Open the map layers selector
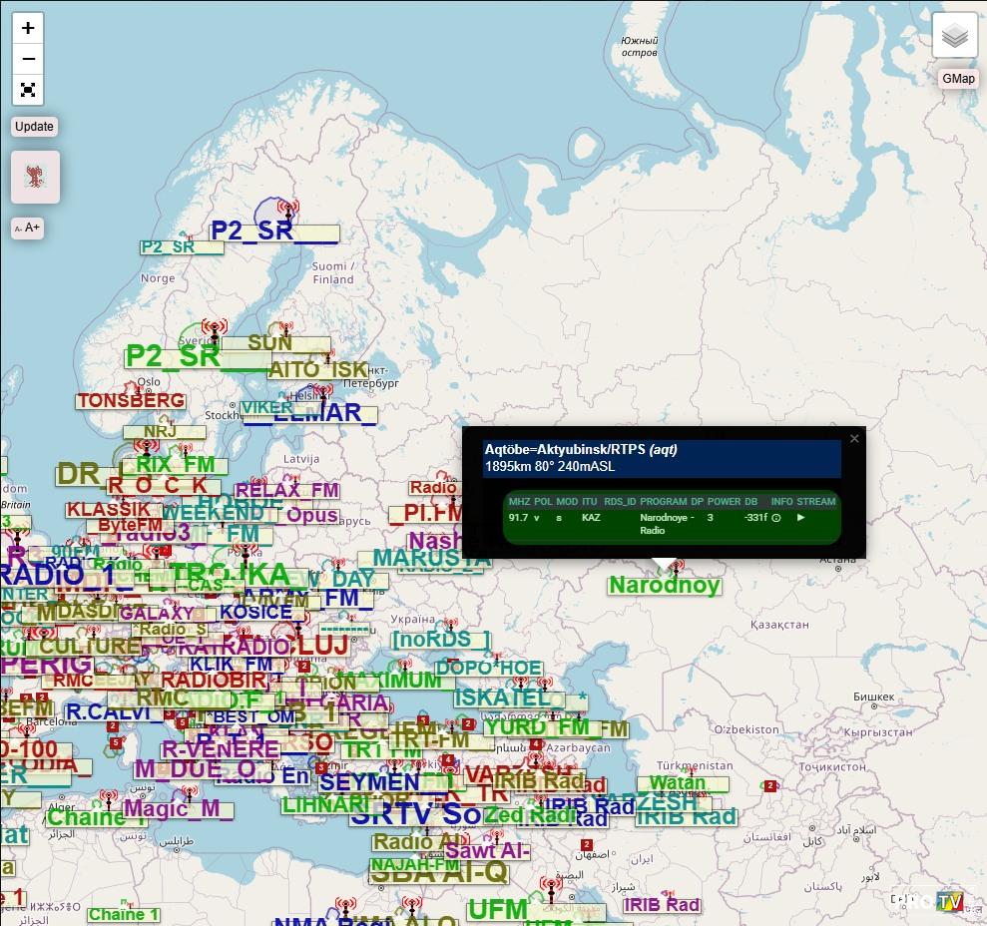 pyautogui.click(x=954, y=37)
